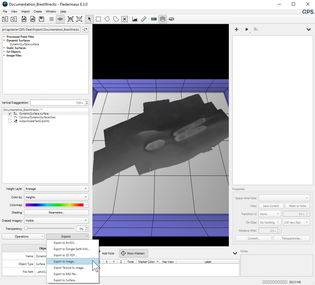Click the rainbow colormap toolbar icon
The width and height of the screenshot is (315, 285).
[154, 19]
